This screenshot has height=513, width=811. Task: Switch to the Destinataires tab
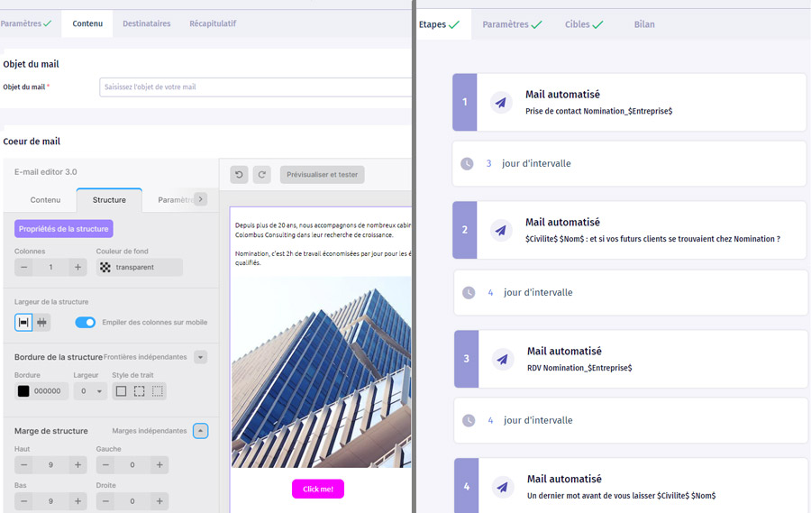146,23
